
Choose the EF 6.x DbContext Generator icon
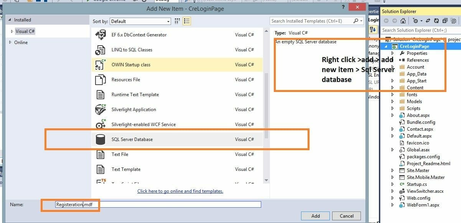click(x=100, y=35)
